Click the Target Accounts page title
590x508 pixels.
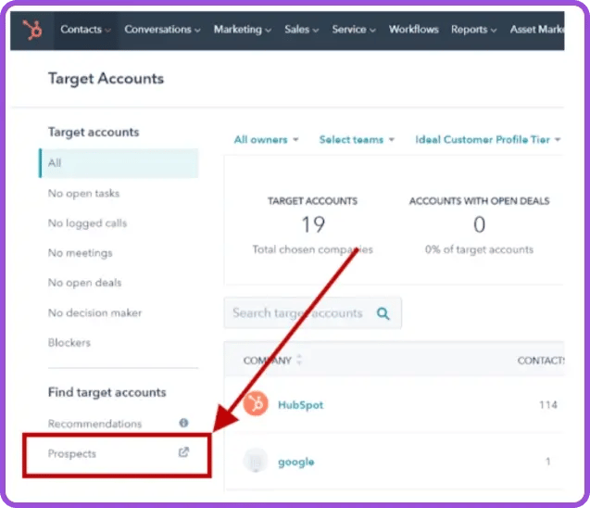point(107,78)
